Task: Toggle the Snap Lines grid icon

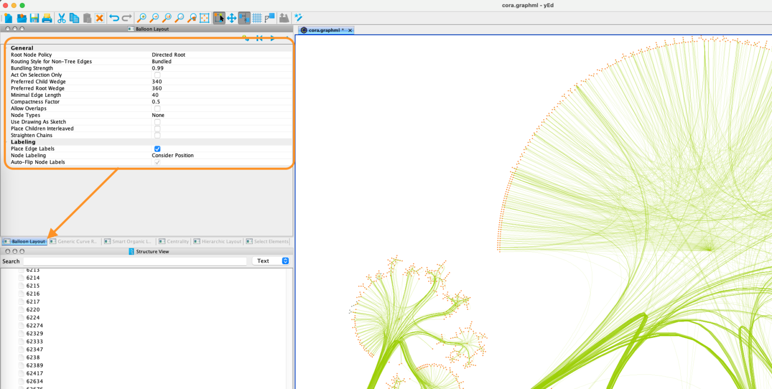Action: pyautogui.click(x=257, y=18)
